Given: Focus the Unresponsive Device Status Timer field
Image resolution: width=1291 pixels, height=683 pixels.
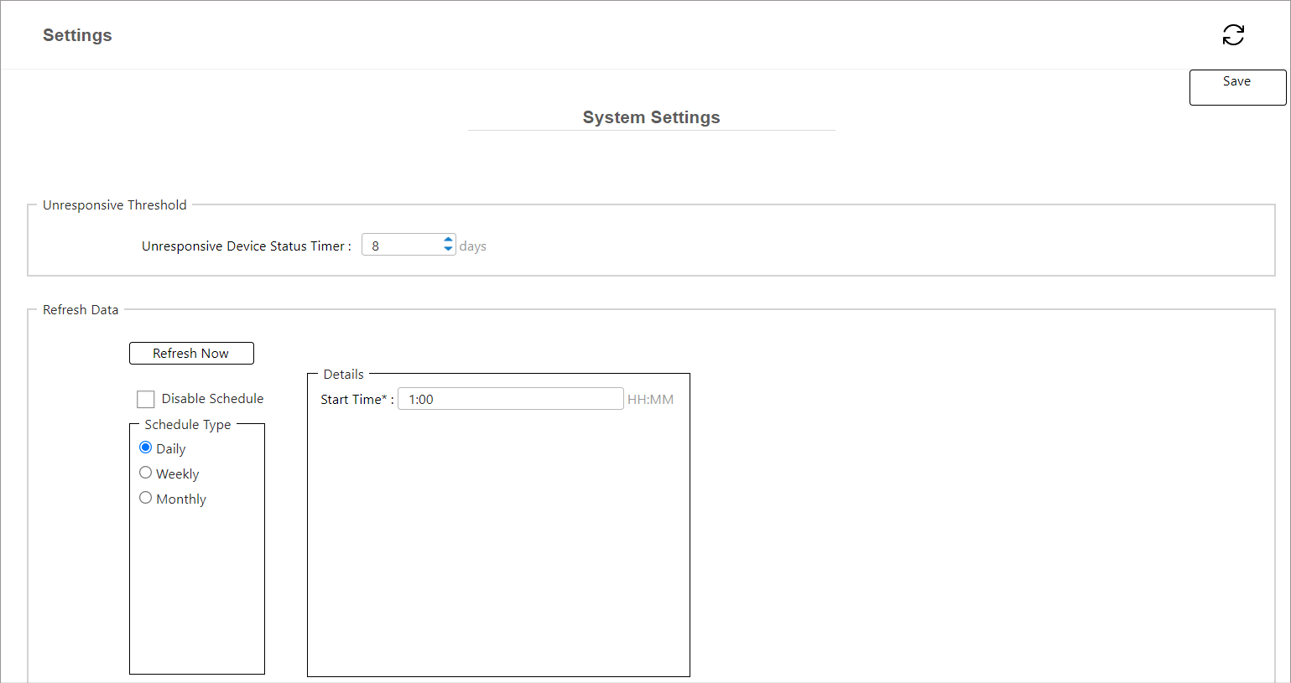Looking at the screenshot, I should [403, 246].
